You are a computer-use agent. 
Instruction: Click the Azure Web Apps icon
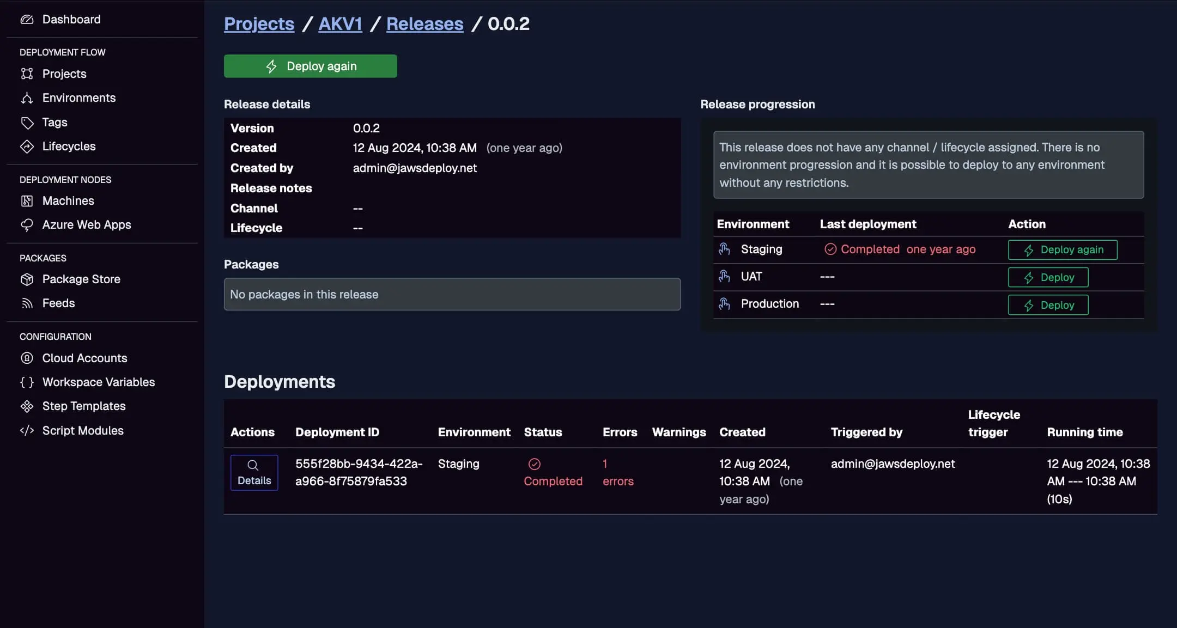[28, 224]
